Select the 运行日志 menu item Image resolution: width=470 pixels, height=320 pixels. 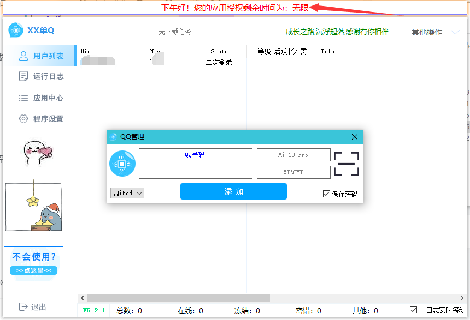[41, 77]
